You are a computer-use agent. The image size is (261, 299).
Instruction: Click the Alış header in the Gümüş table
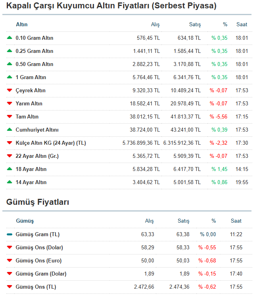point(149,221)
